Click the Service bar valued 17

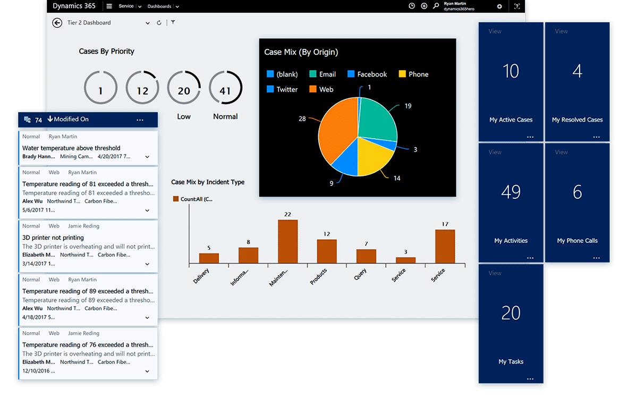coord(445,247)
